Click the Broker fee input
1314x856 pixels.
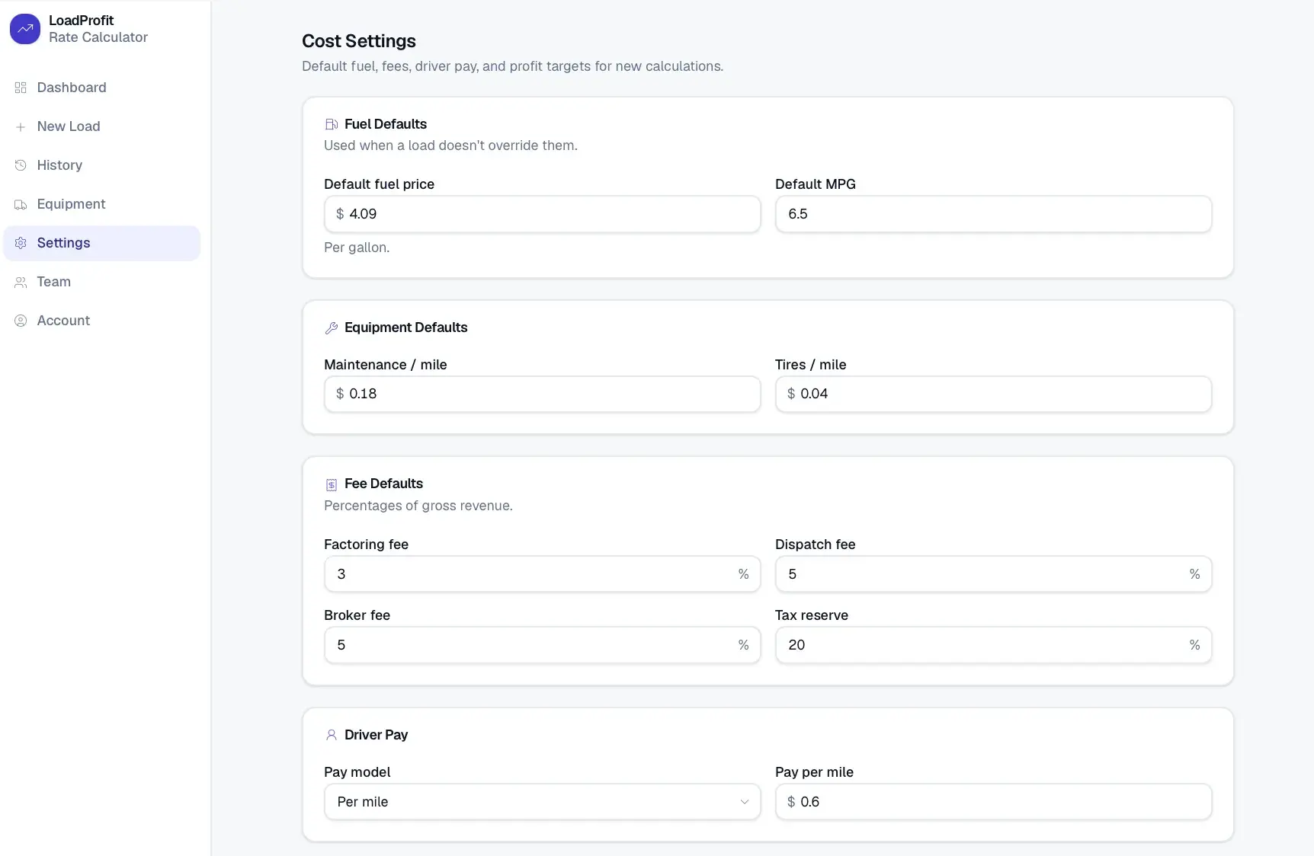point(542,645)
